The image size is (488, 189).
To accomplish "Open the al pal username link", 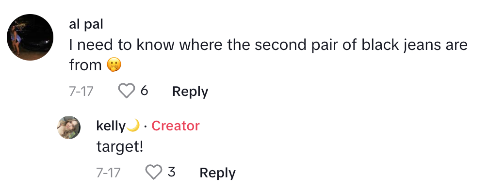I will [86, 24].
